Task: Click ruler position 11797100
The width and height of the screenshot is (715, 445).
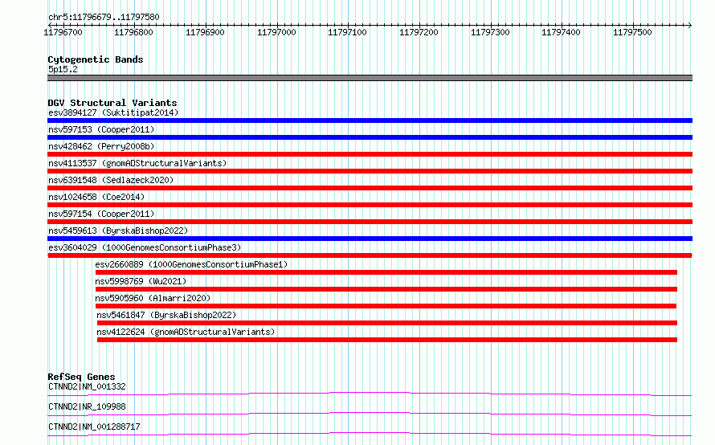Action: point(348,32)
